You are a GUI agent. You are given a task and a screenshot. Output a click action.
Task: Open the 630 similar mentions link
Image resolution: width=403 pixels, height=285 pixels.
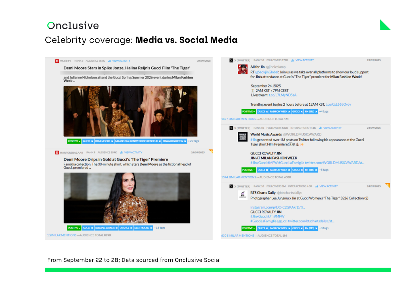point(237,236)
